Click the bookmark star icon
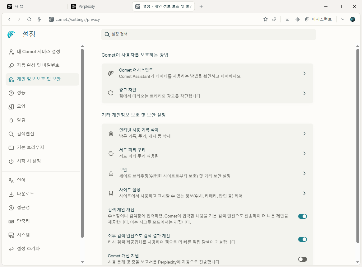 265,19
